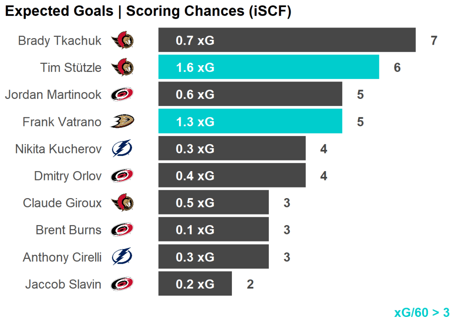This screenshot has height=324, width=455.
Task: Click Brady Tkachuk's dark 0.7 xG bar
Action: click(x=287, y=40)
